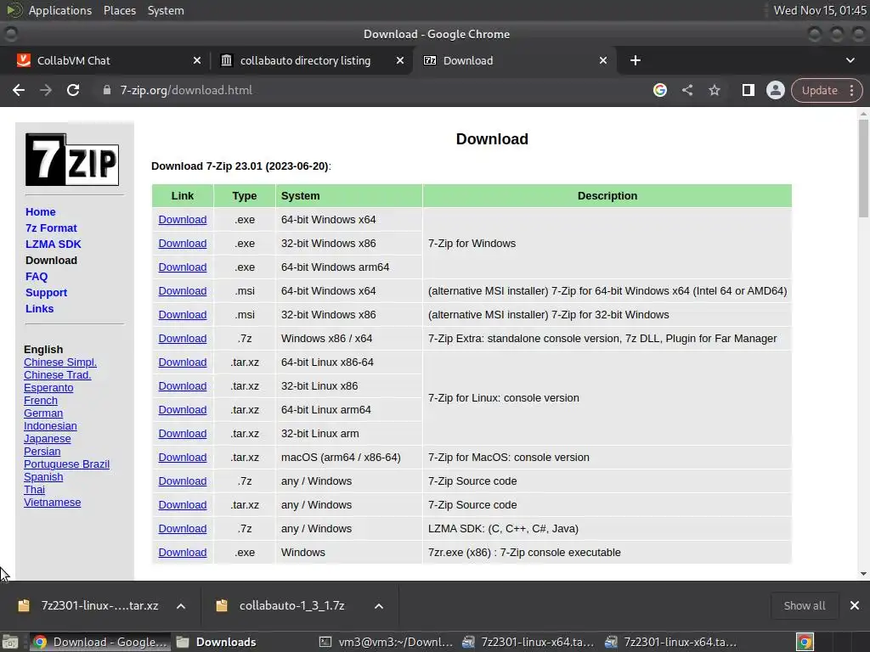
Task: Open the 7z Format sidebar link
Action: [51, 228]
